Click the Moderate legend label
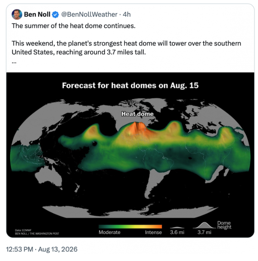 tap(109, 232)
